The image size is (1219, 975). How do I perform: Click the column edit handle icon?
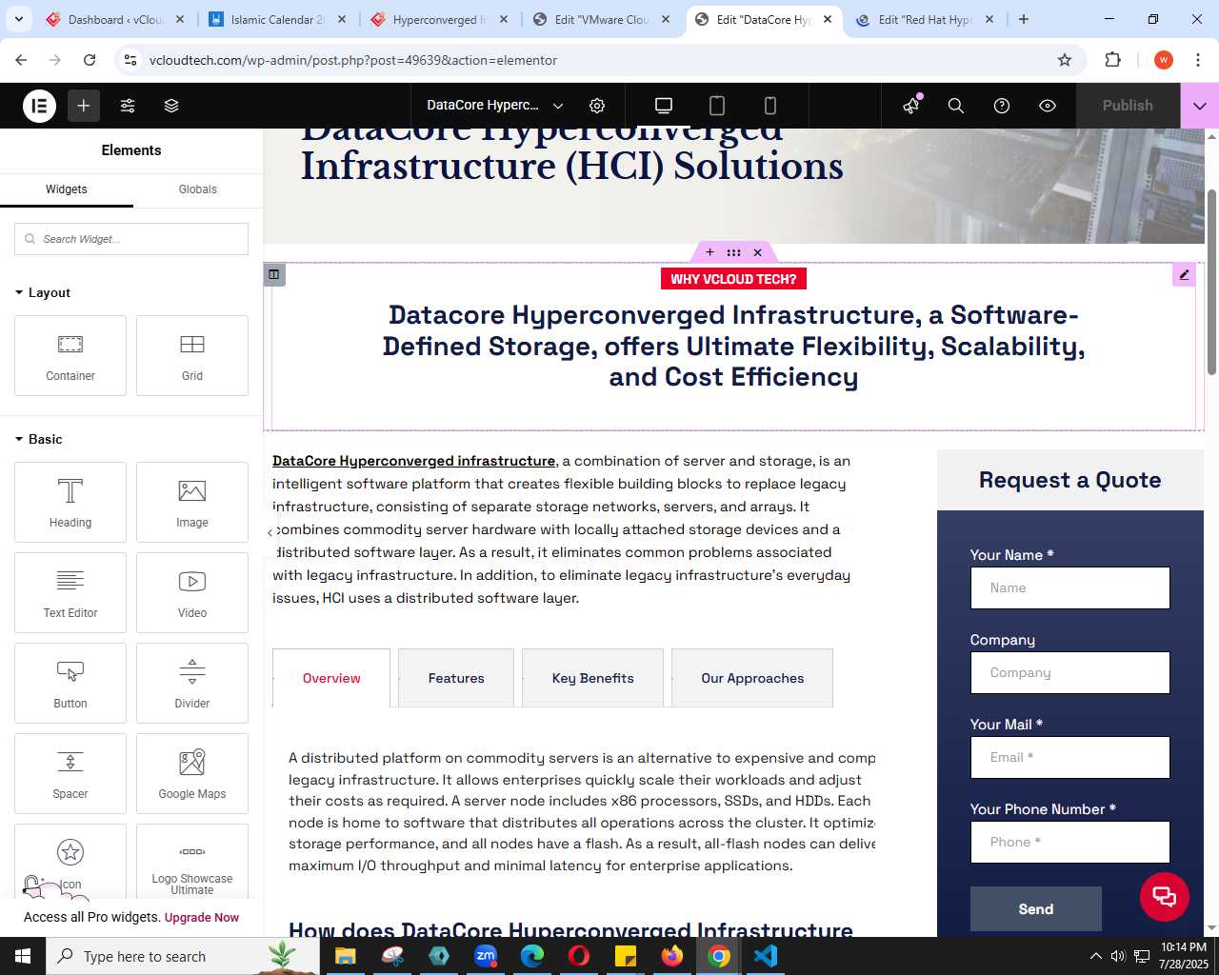274,274
